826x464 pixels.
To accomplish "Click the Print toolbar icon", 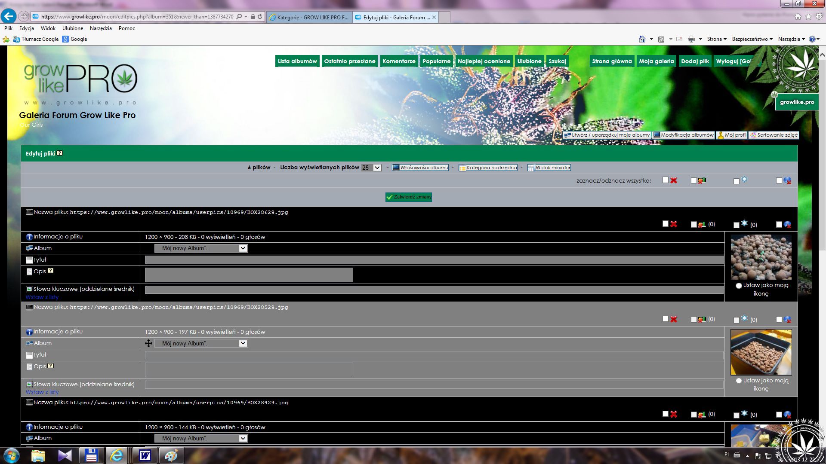I will [691, 39].
